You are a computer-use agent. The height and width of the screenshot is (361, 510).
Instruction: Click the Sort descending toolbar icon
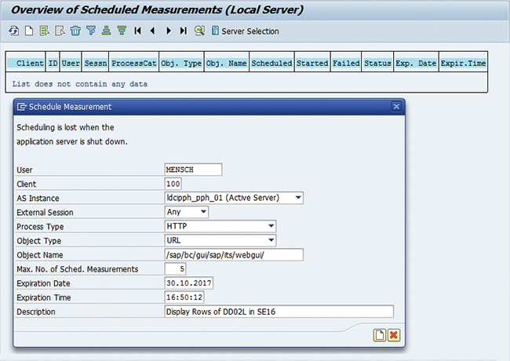(121, 31)
